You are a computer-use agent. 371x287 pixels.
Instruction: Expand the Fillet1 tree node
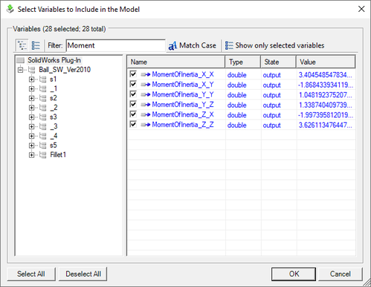tap(31, 155)
